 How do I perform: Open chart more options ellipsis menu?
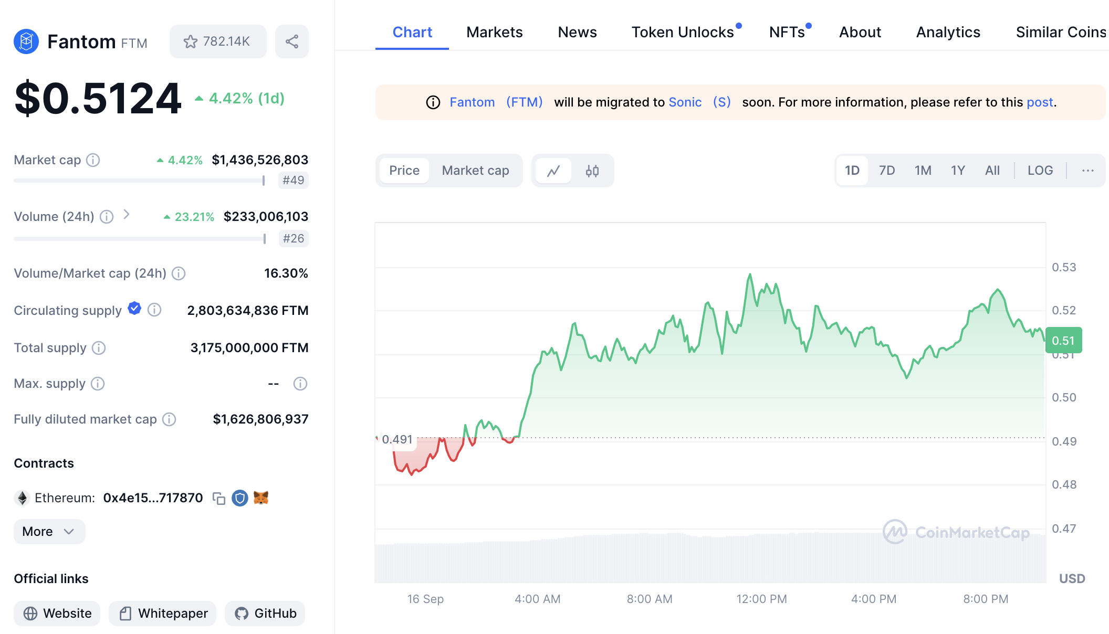tap(1088, 171)
